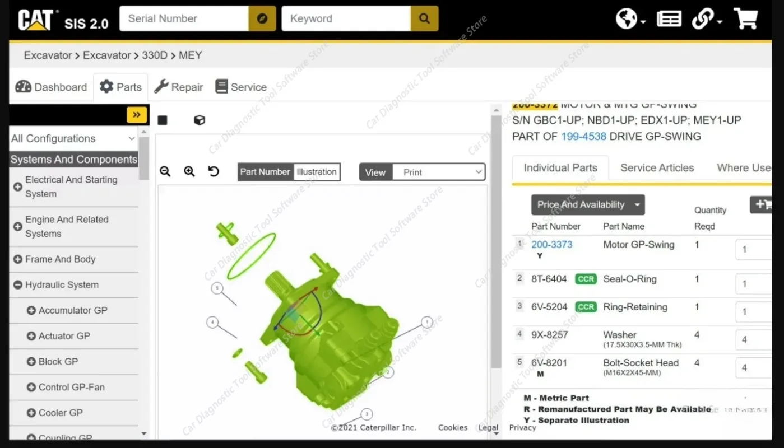Screen dimensions: 784x448
Task: Open the parts list icon in header
Action: click(x=669, y=19)
